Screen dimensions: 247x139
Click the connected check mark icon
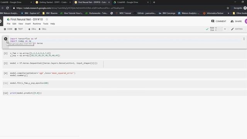(207, 29)
